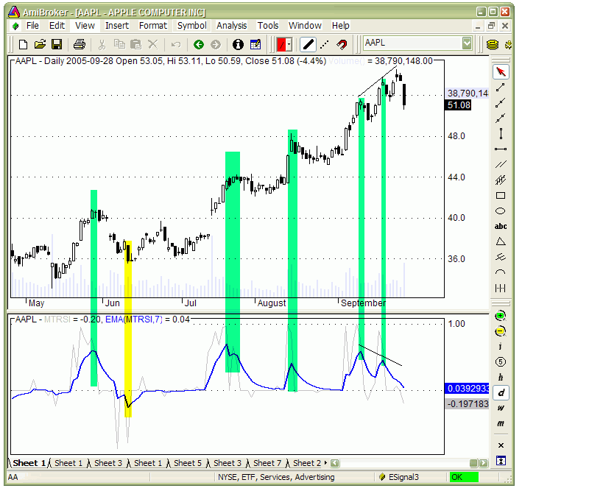The height and width of the screenshot is (491, 603).
Task: Switch to the Sheet 2 tab
Action: coord(307,463)
